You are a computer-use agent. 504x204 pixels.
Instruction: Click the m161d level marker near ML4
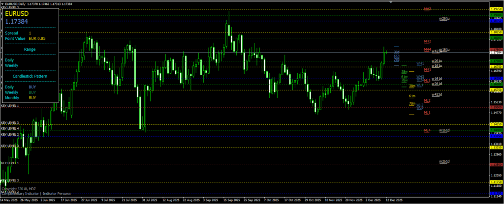[x=444, y=130]
